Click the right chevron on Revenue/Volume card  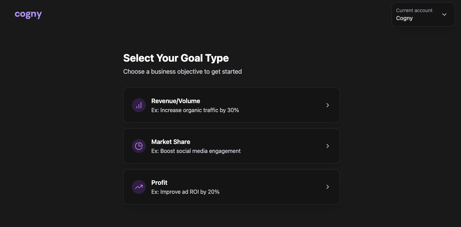pyautogui.click(x=327, y=105)
